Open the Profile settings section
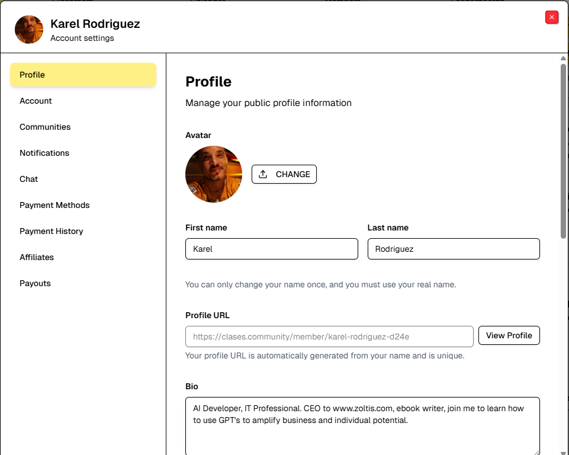 tap(83, 75)
